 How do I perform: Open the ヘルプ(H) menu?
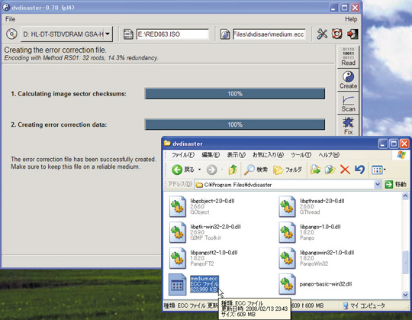(329, 155)
